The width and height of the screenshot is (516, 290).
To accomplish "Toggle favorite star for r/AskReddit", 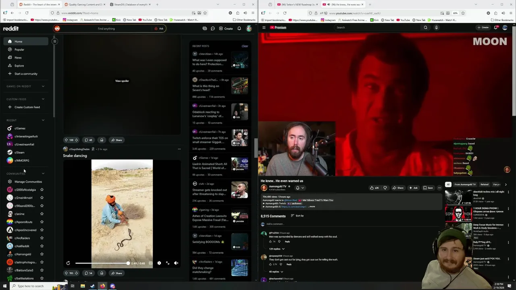I will click(42, 246).
